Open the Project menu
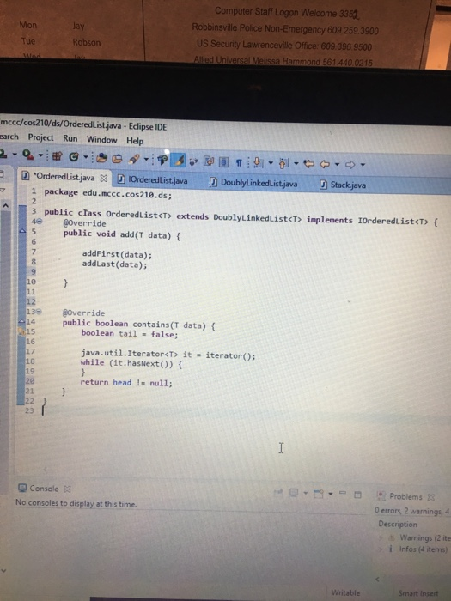The width and height of the screenshot is (451, 601). coord(40,137)
